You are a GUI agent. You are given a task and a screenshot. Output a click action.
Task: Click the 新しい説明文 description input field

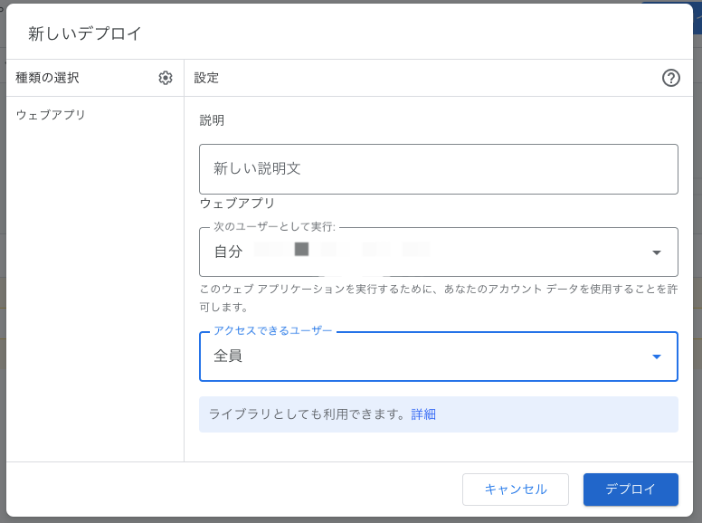tap(438, 169)
